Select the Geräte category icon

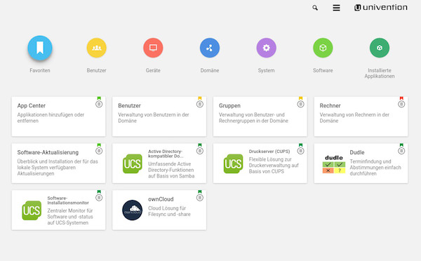153,48
